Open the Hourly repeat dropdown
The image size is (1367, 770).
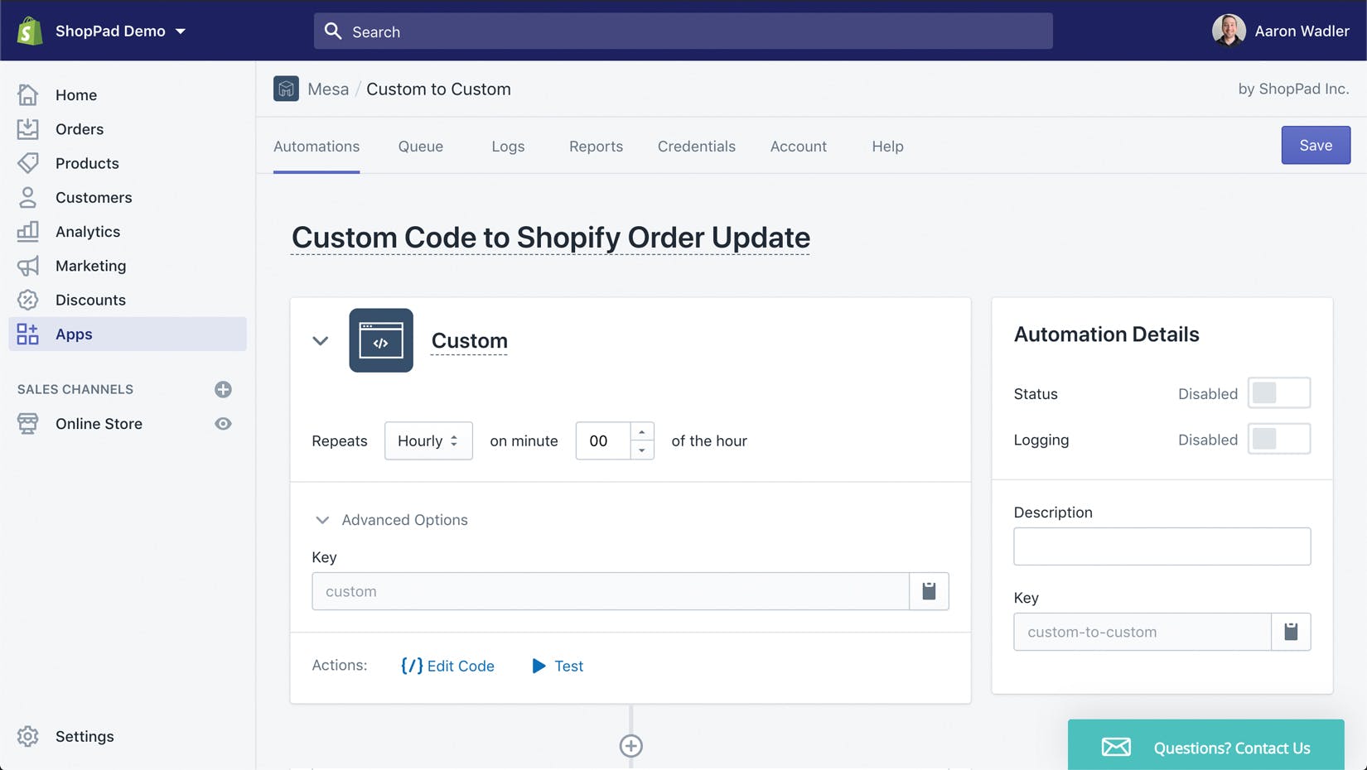428,440
